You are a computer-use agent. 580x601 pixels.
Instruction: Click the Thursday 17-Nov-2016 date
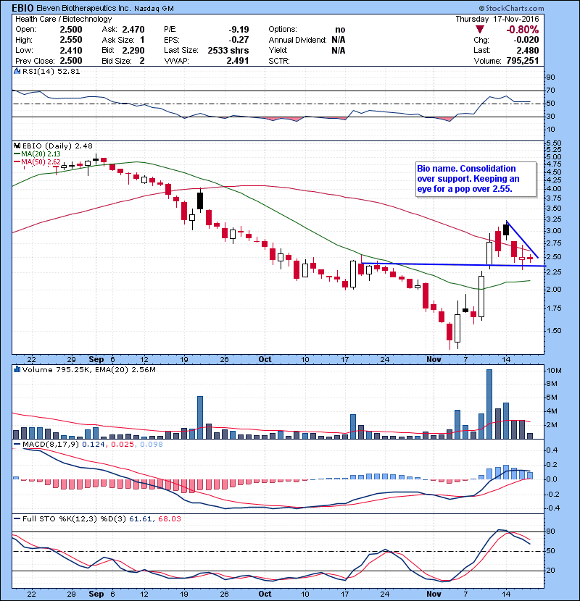click(497, 19)
